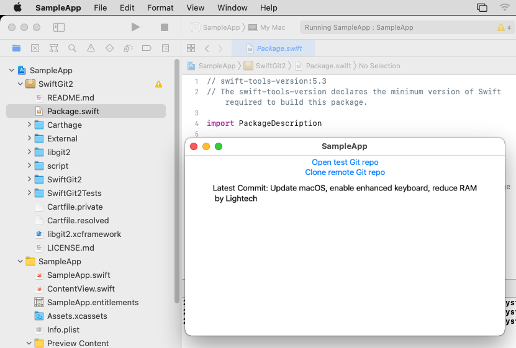The height and width of the screenshot is (348, 516).
Task: Select Assets.xcassets catalog
Action: [x=86, y=316]
